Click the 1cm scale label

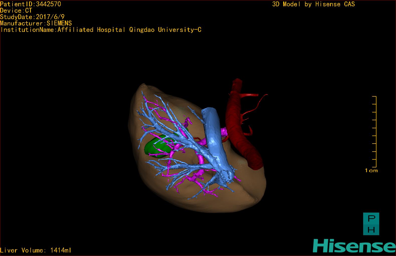371,171
